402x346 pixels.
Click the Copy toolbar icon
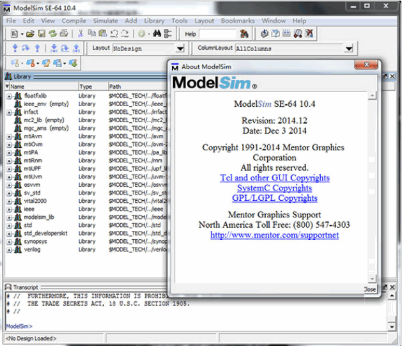pyautogui.click(x=92, y=34)
